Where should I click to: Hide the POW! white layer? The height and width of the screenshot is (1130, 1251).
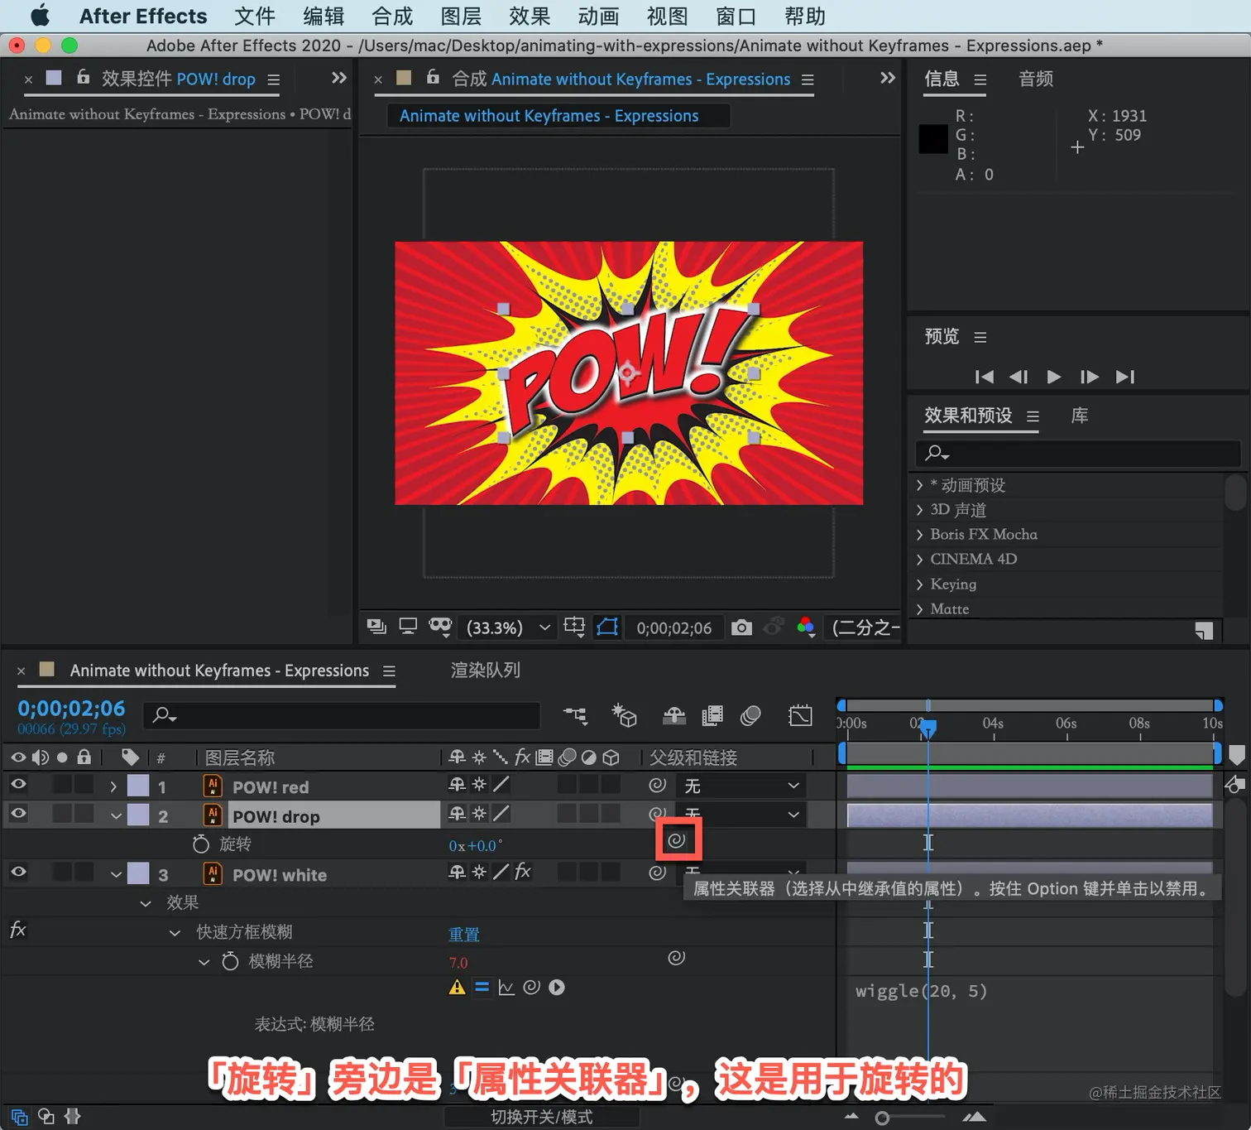18,872
